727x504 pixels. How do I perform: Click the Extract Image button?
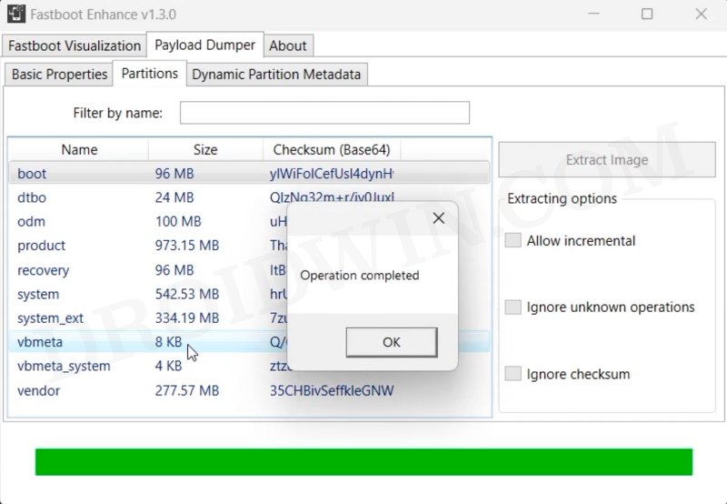pos(607,159)
